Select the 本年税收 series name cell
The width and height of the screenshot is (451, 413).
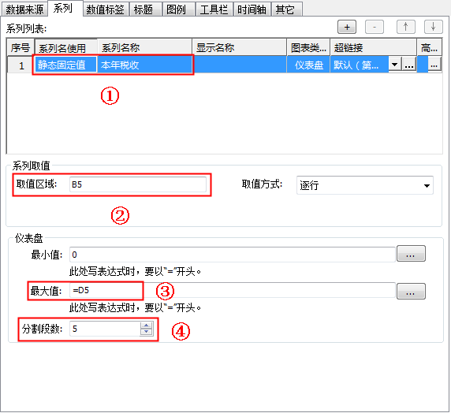click(144, 65)
